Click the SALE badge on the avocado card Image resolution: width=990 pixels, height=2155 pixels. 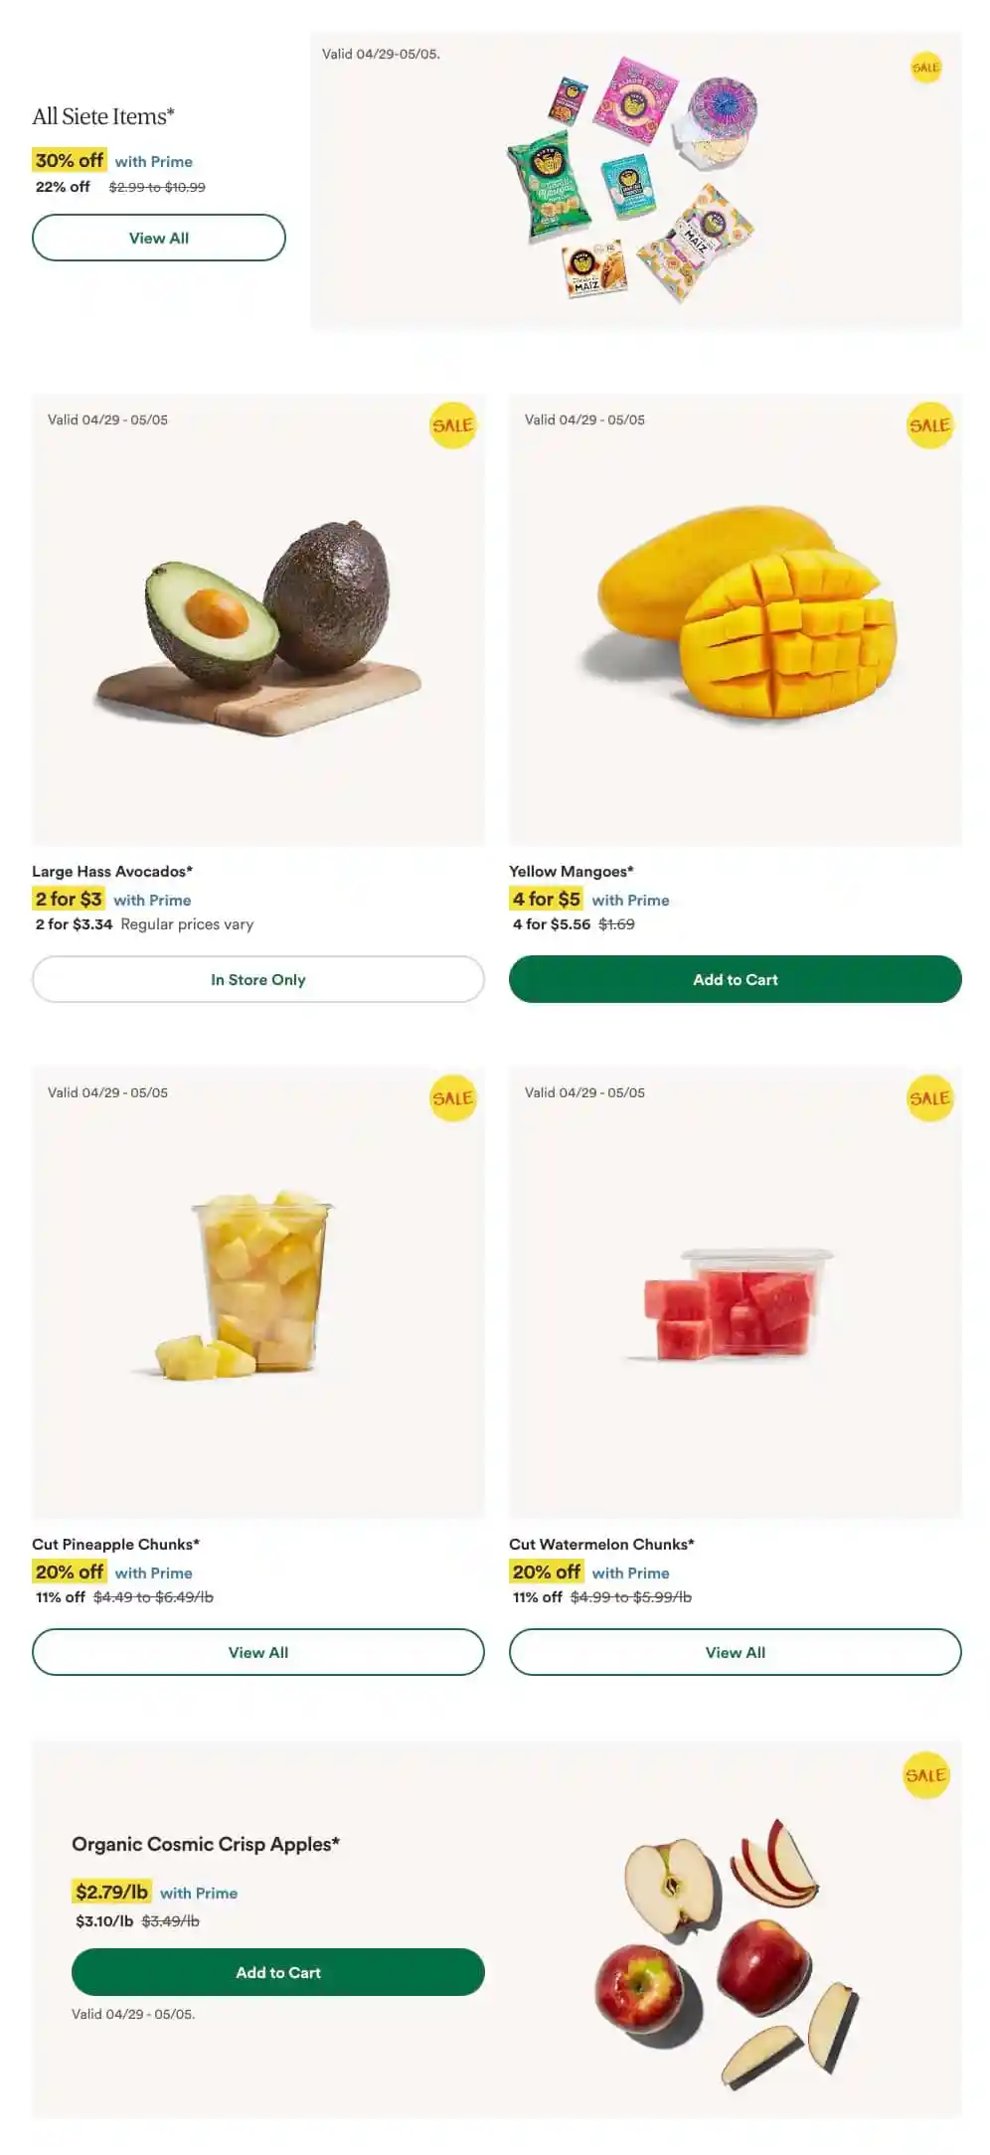(x=452, y=425)
